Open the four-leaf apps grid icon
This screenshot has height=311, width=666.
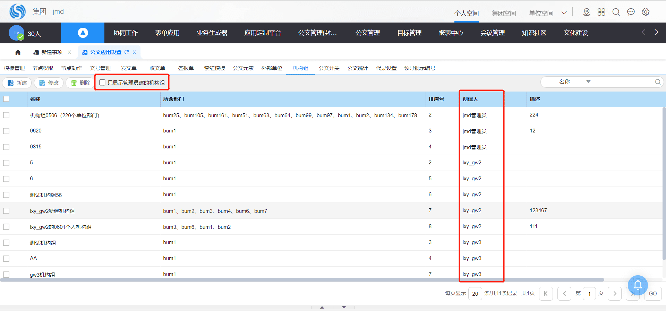[x=601, y=12]
